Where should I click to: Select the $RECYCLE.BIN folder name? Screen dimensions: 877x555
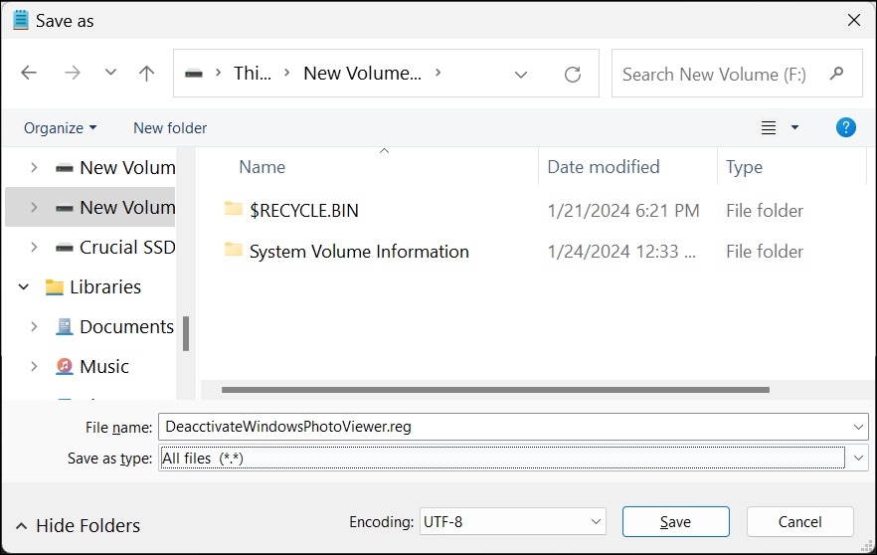click(303, 211)
